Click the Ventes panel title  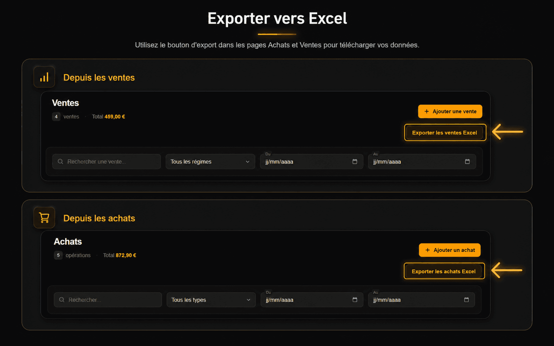[x=65, y=103]
